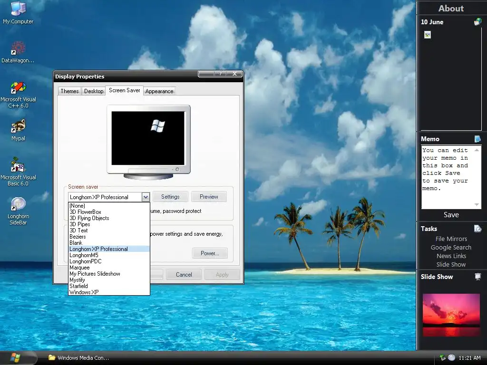Switch to the Themes tab
Image resolution: width=487 pixels, height=365 pixels.
coord(69,91)
